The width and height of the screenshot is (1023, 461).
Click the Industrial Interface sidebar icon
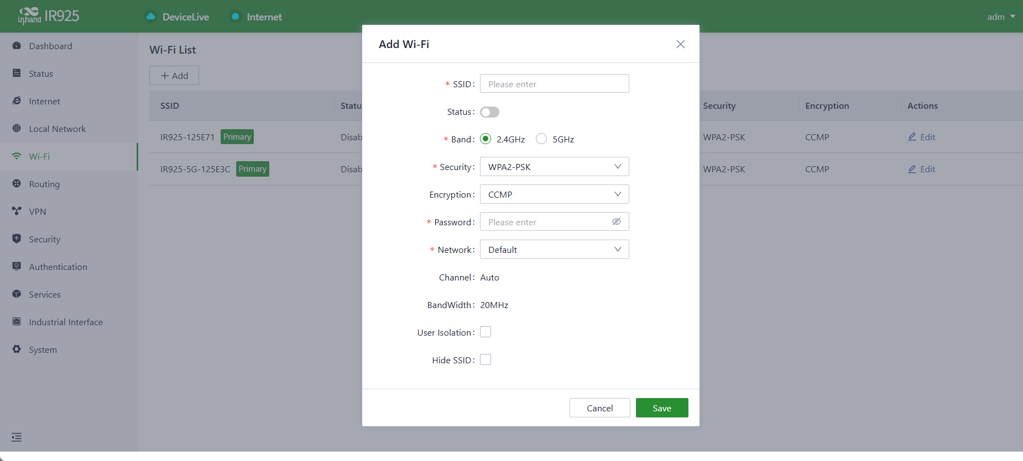click(x=17, y=322)
